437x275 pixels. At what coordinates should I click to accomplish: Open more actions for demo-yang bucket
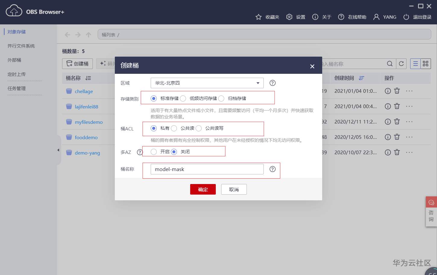click(x=409, y=152)
